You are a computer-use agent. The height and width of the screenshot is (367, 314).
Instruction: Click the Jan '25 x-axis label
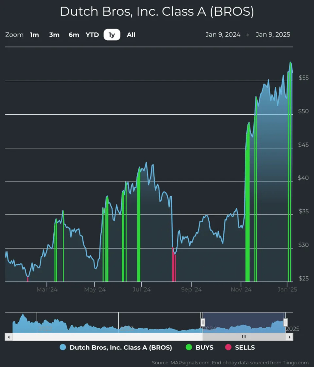coord(288,290)
